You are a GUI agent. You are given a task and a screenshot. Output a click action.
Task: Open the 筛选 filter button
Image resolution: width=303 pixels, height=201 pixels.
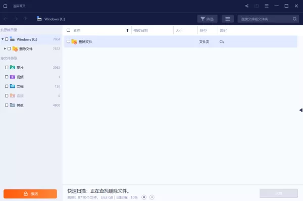207,19
